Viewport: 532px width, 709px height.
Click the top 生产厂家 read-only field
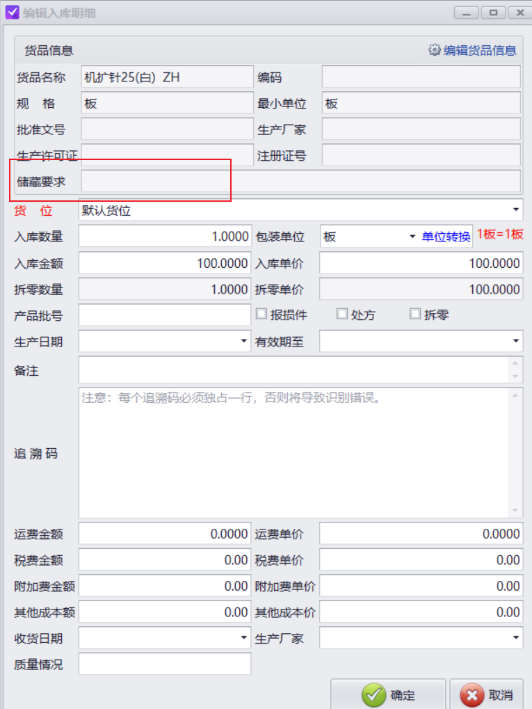click(x=421, y=129)
